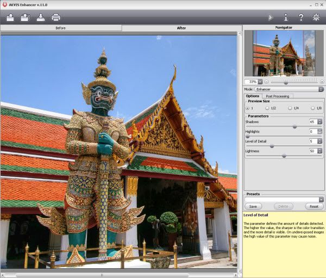Select preview size 1/8 radio button
The image size is (326, 278).
312,108
